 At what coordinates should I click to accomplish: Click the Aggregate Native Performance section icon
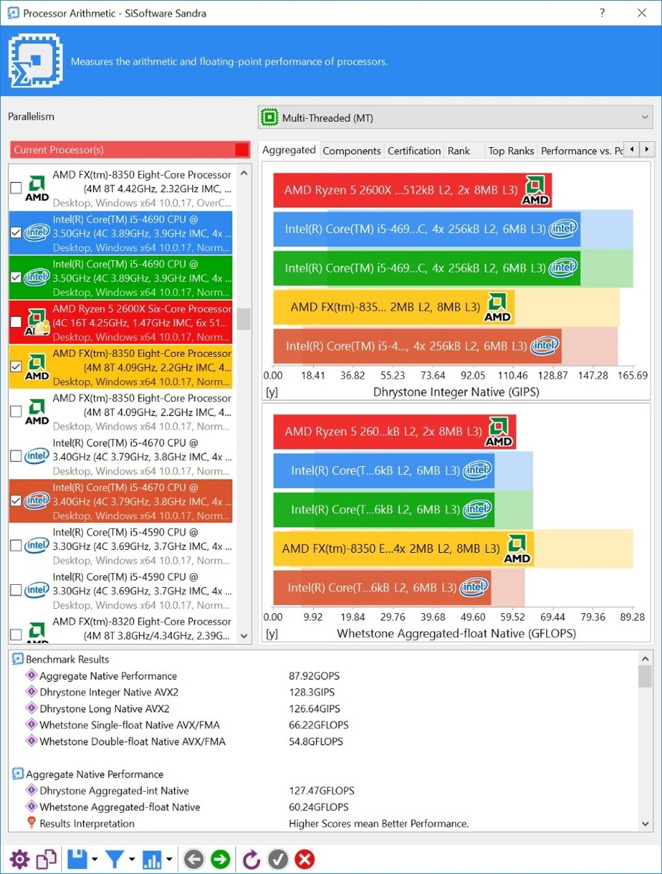pos(17,774)
